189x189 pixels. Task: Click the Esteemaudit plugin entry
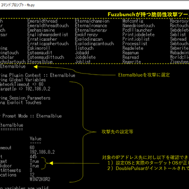pyautogui.click(x=40, y=52)
